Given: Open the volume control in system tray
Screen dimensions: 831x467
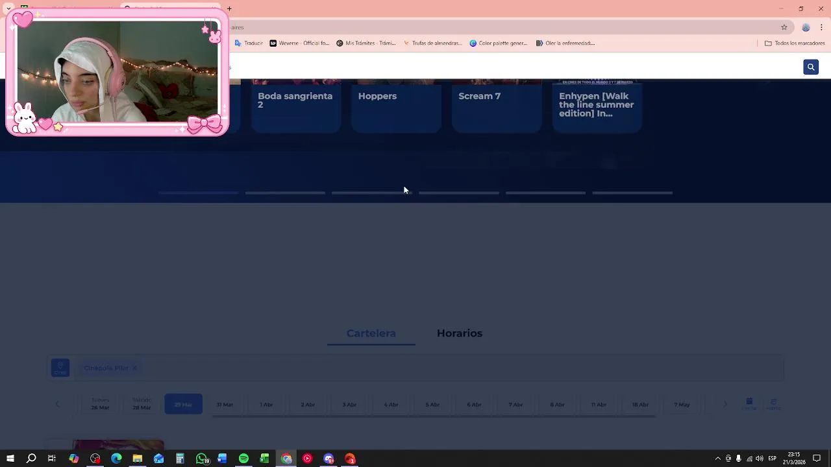Looking at the screenshot, I should tap(760, 459).
